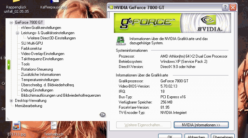The height and width of the screenshot is (138, 248).
Task: Click the Weitere Eigenschaften... button
Action: tap(144, 125)
